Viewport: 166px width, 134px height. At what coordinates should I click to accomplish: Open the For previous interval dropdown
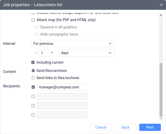coord(73,44)
